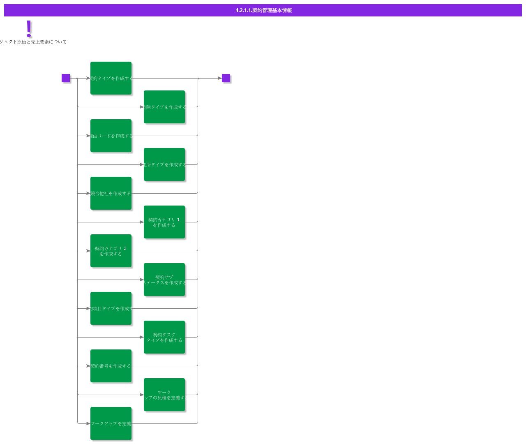Click the 競合他社を作成する step

tap(111, 193)
